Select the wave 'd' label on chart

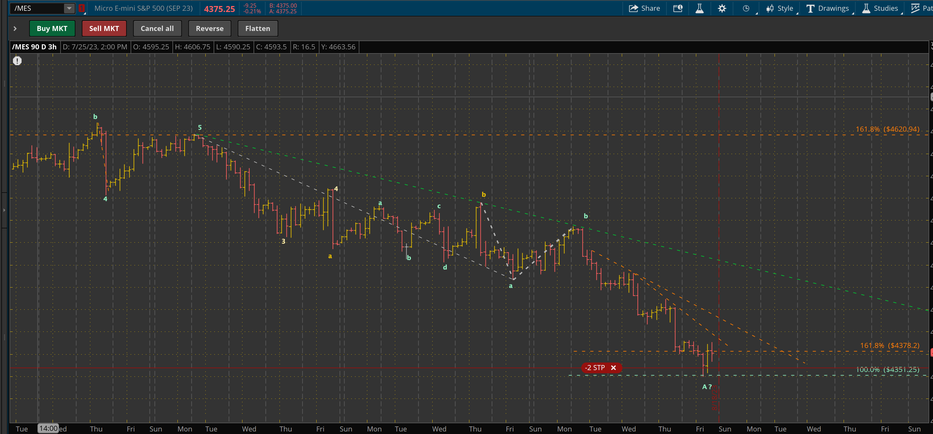coord(445,267)
